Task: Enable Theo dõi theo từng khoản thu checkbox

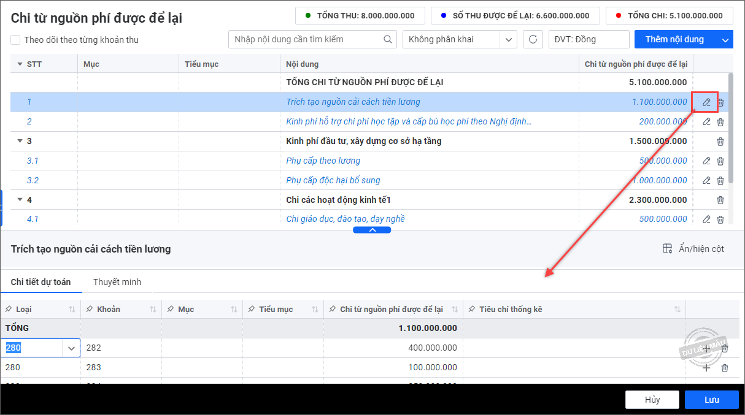Action: point(15,40)
